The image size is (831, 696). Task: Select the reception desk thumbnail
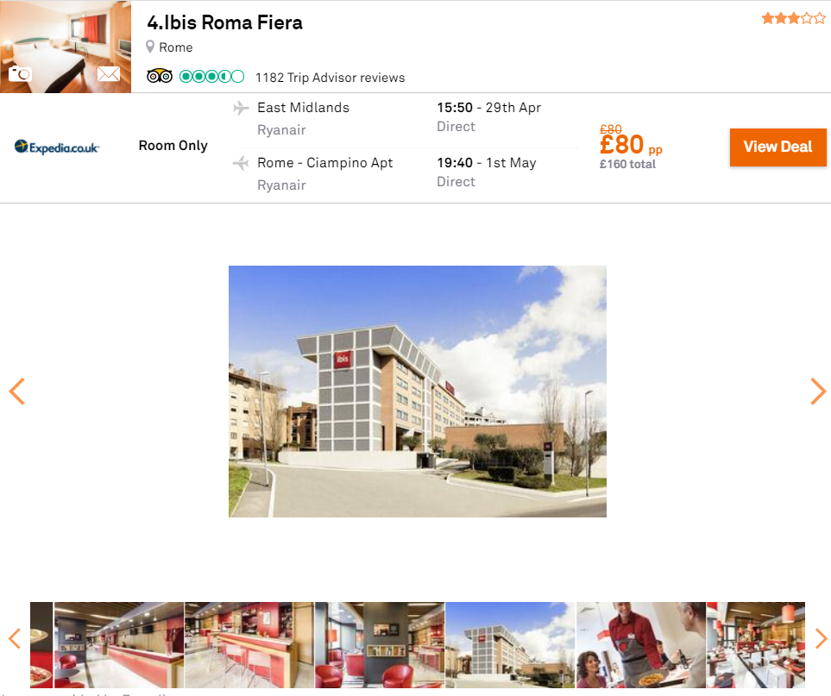(x=119, y=644)
